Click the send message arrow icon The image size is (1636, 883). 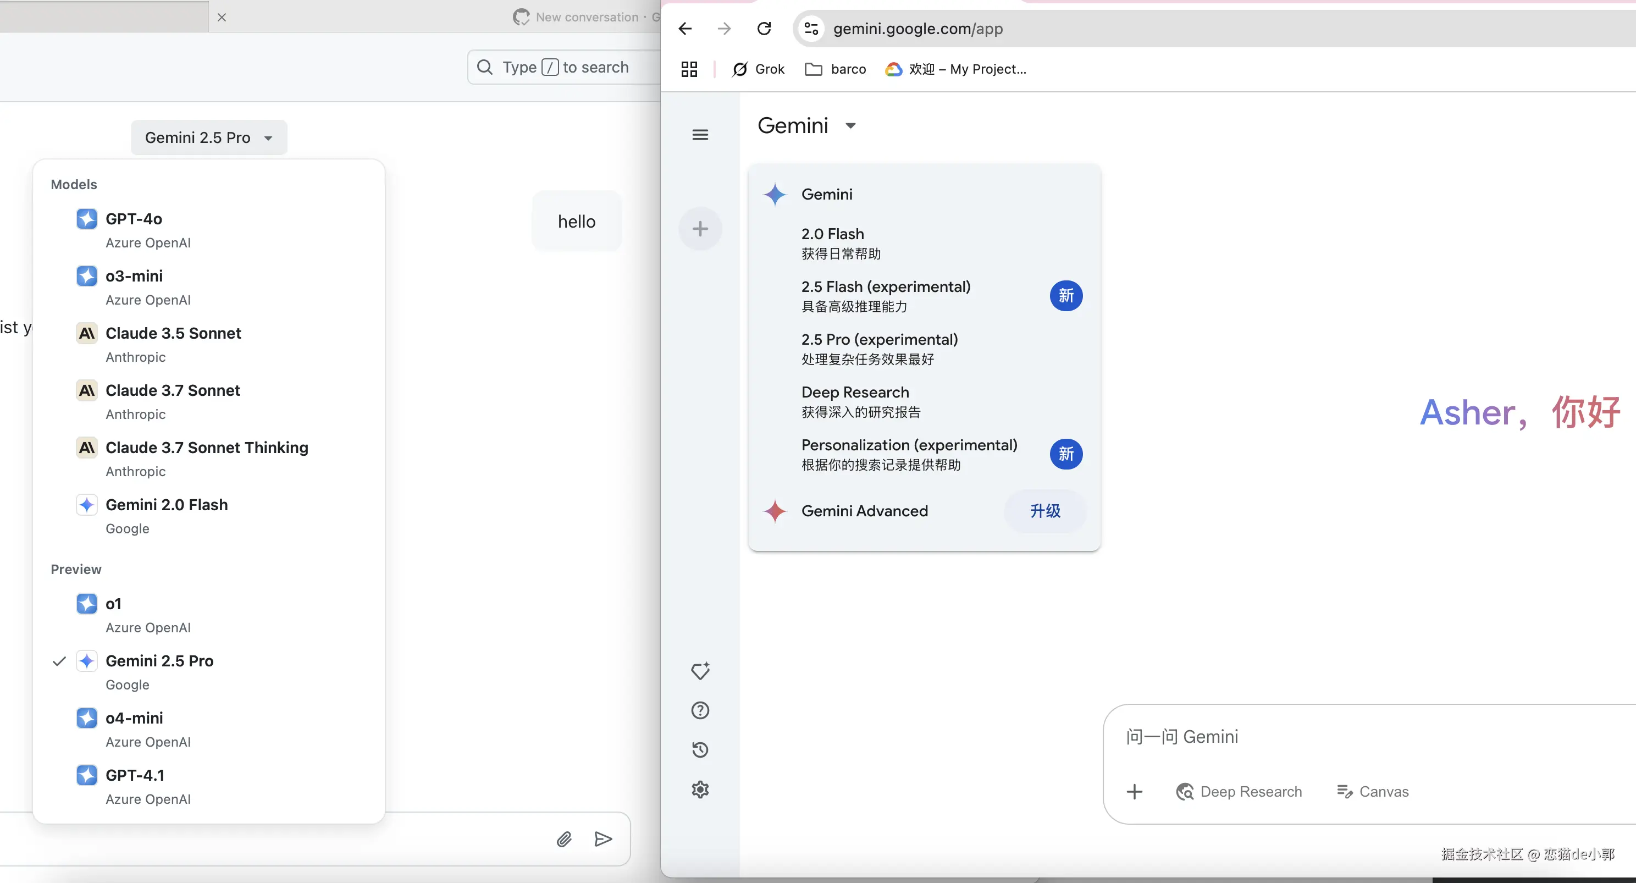[603, 839]
